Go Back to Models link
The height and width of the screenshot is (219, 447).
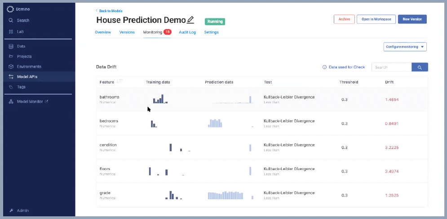111,11
